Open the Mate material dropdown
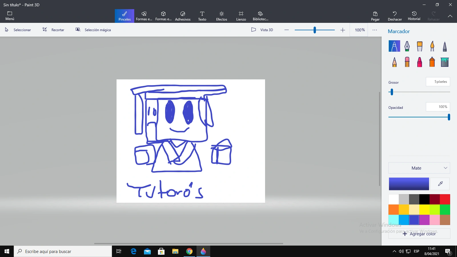This screenshot has height=257, width=457. pos(419,168)
